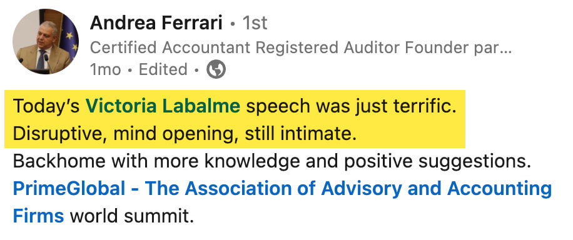Click the word "Today's" in the post

pos(46,106)
